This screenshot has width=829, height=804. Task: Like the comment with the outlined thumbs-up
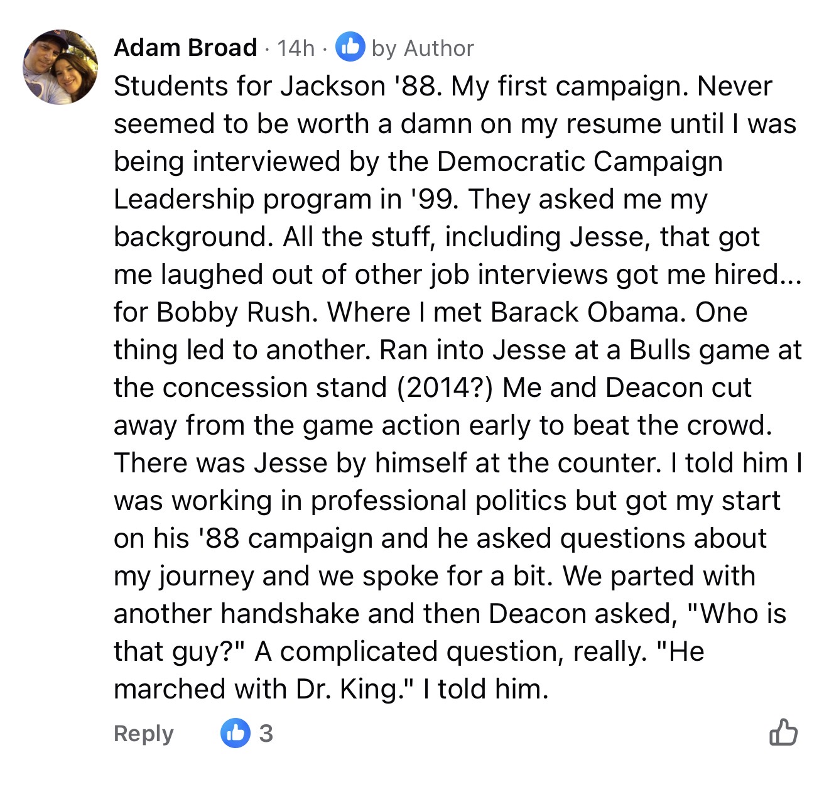tap(783, 732)
